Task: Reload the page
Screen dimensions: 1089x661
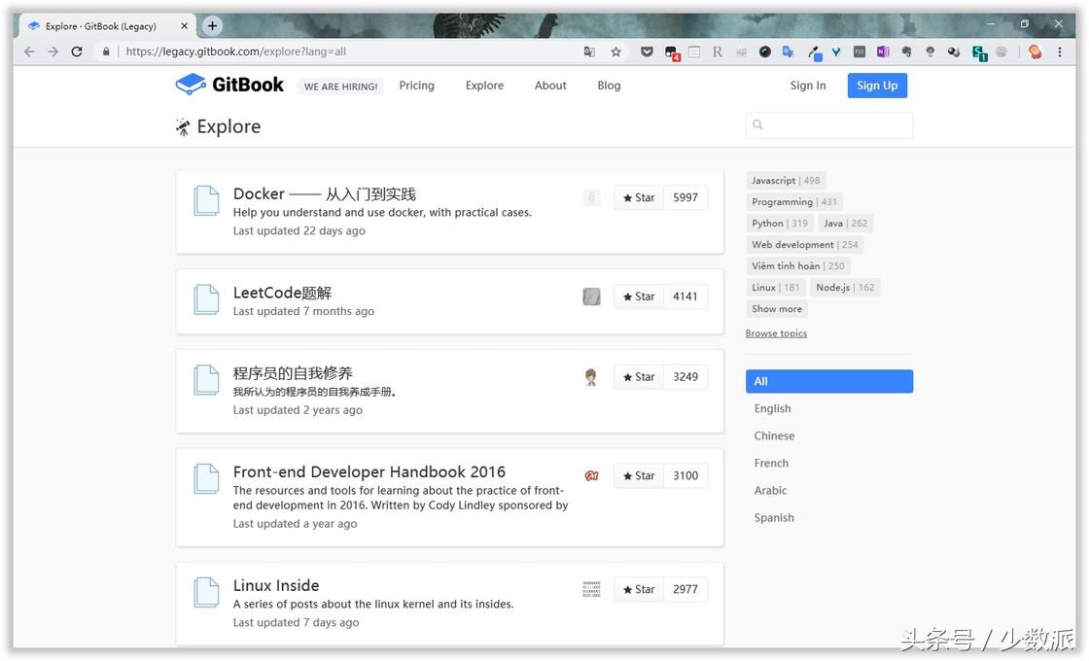Action: click(x=77, y=52)
